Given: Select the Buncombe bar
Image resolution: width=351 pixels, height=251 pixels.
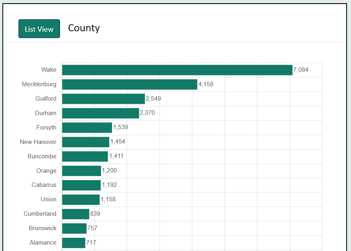Looking at the screenshot, I should (x=85, y=156).
